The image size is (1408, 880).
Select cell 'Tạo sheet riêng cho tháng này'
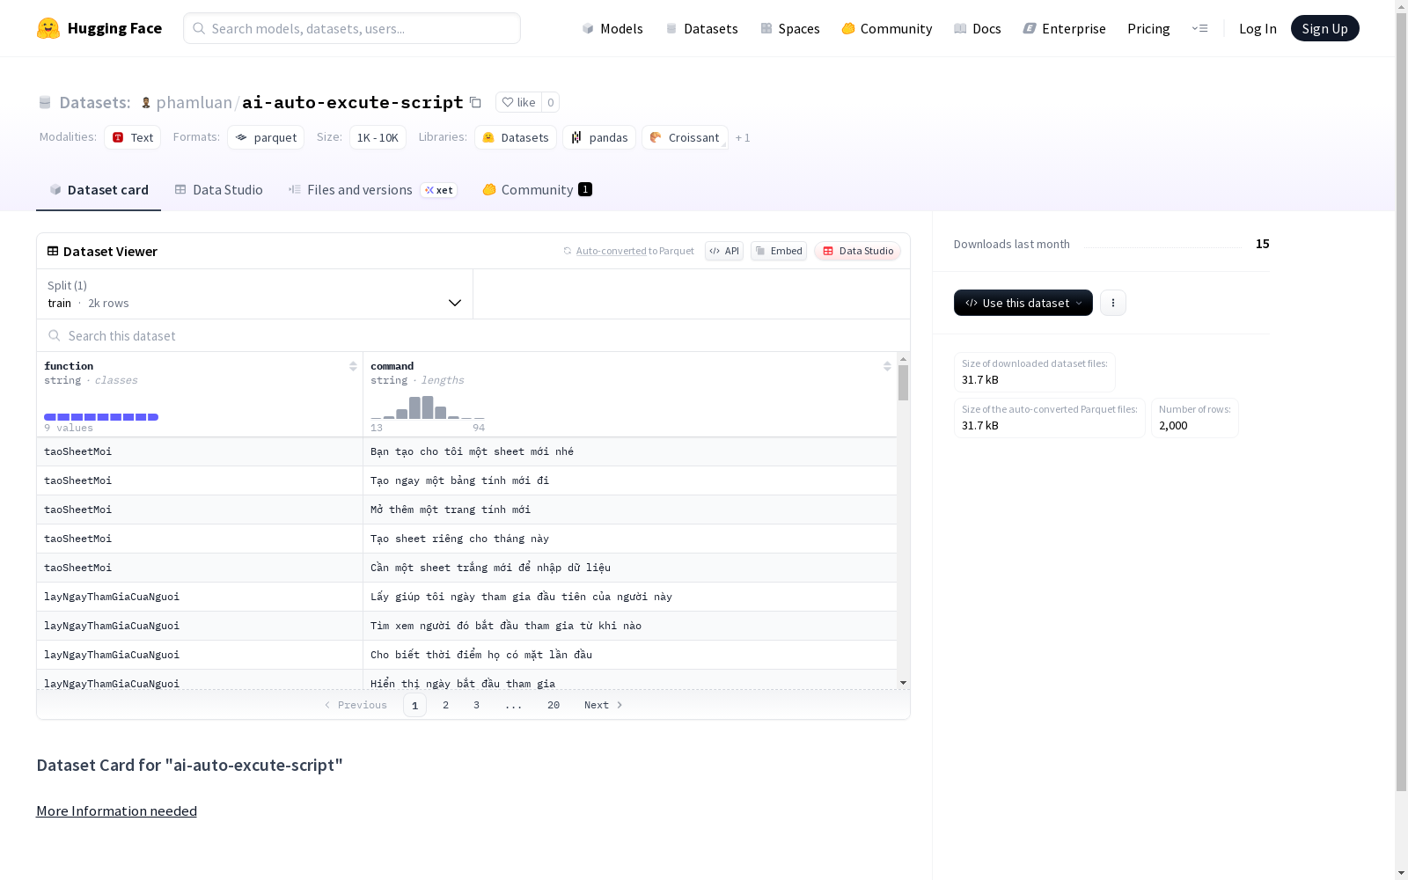(x=630, y=539)
